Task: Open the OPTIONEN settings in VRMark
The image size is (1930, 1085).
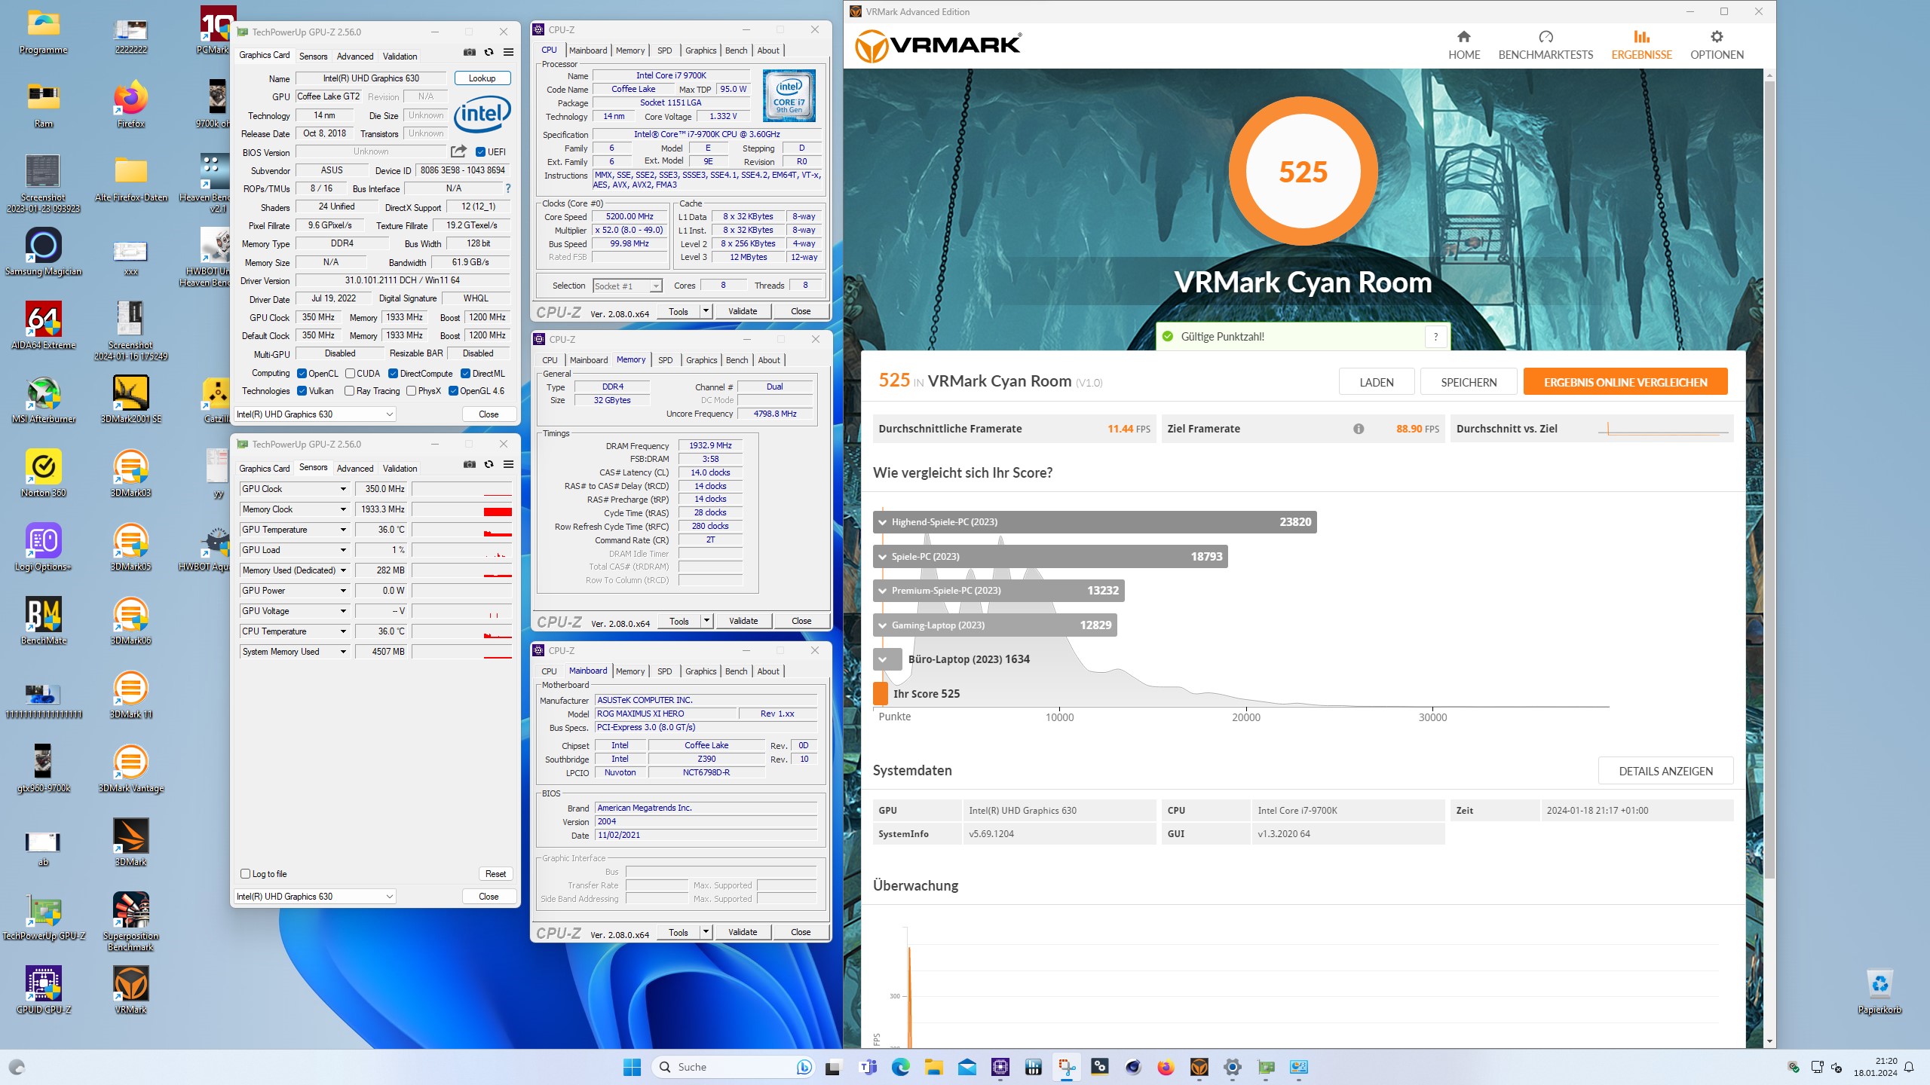Action: click(1717, 45)
